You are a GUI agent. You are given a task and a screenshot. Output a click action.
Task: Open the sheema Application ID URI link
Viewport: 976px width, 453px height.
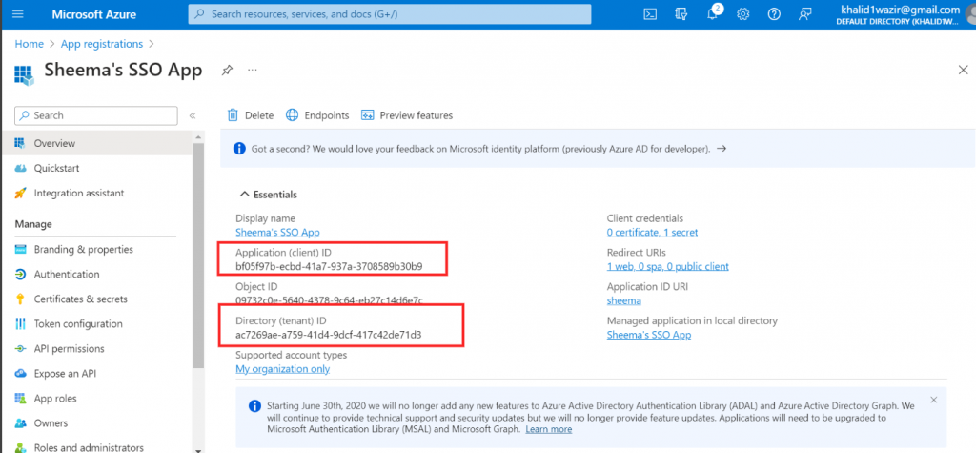click(623, 300)
